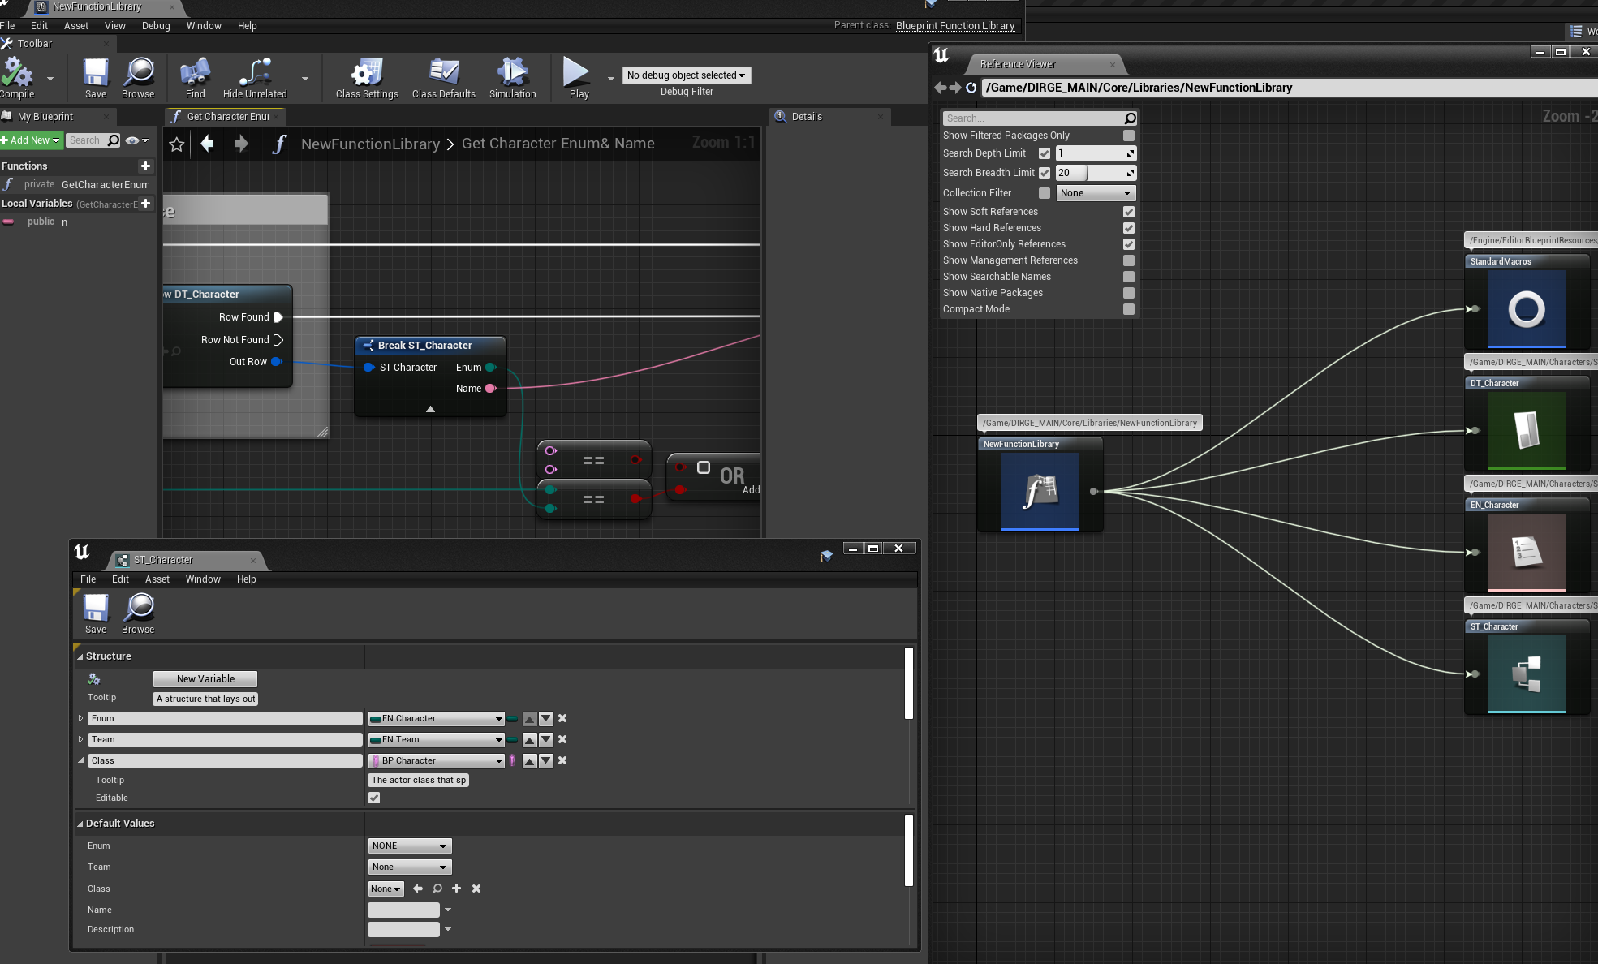Start Simulation from toolbar
Screen dimensions: 1598x964
point(512,78)
